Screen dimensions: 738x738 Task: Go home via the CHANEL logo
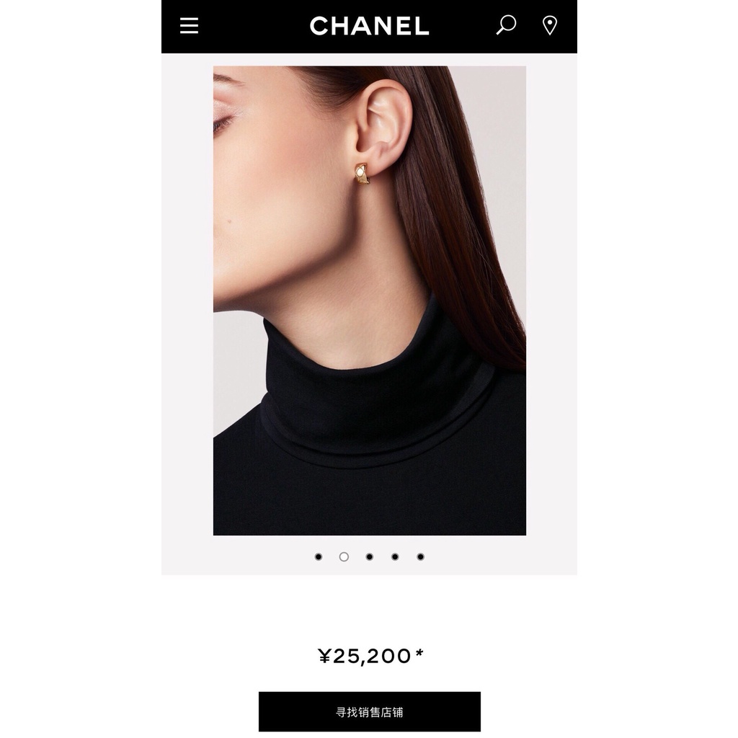tap(369, 26)
